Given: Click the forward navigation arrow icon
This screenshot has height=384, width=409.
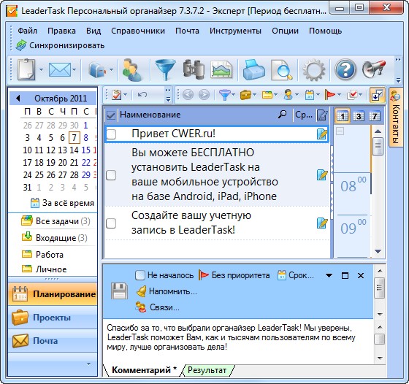Looking at the screenshot, I should pos(204,95).
